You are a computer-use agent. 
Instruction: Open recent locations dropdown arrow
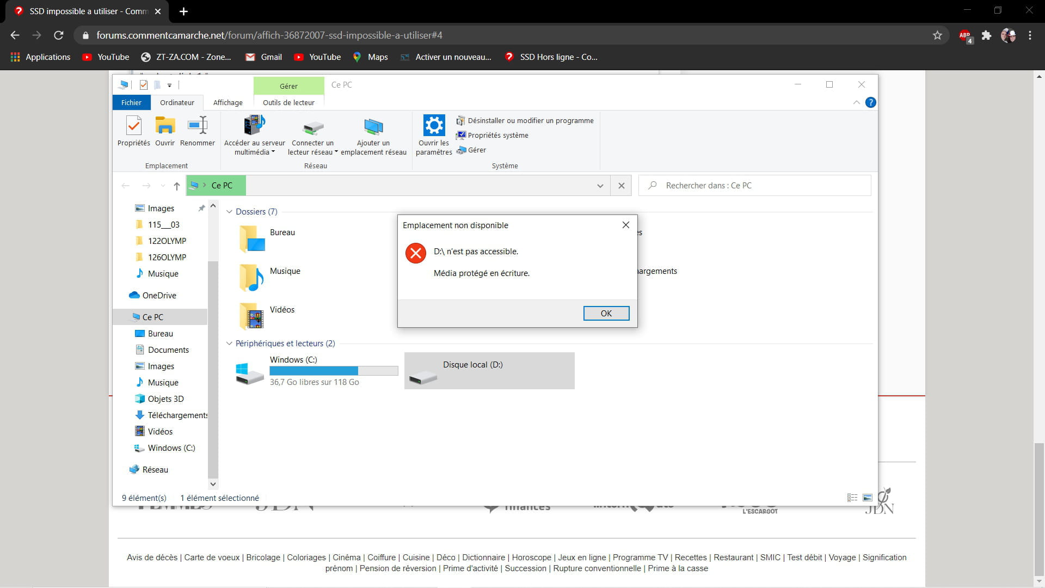pos(163,186)
